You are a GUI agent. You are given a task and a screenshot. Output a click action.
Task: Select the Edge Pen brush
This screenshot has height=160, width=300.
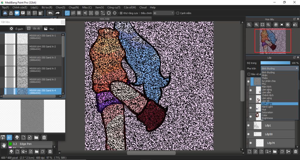pos(30,144)
